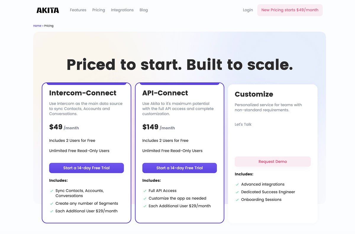
Task: Click the checkmark beside "Customize the app as needed"
Action: point(145,198)
